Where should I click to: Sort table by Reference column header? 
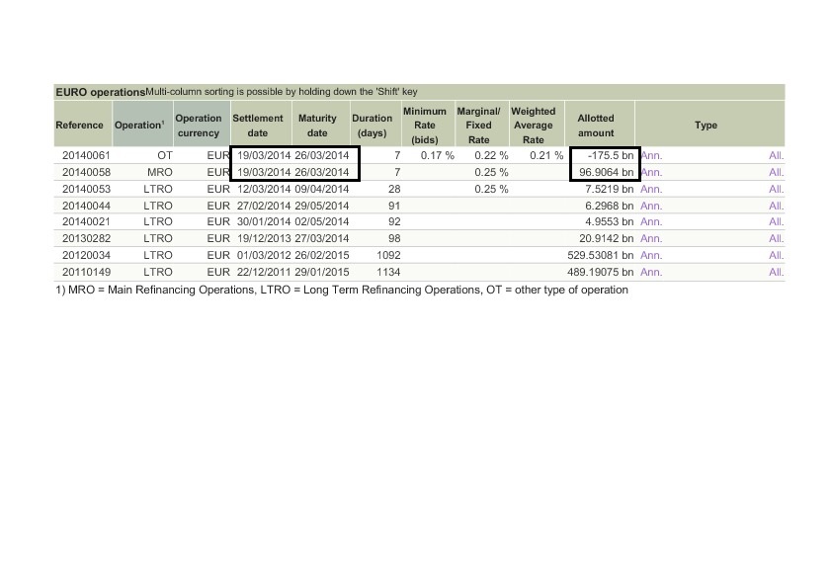pyautogui.click(x=83, y=125)
